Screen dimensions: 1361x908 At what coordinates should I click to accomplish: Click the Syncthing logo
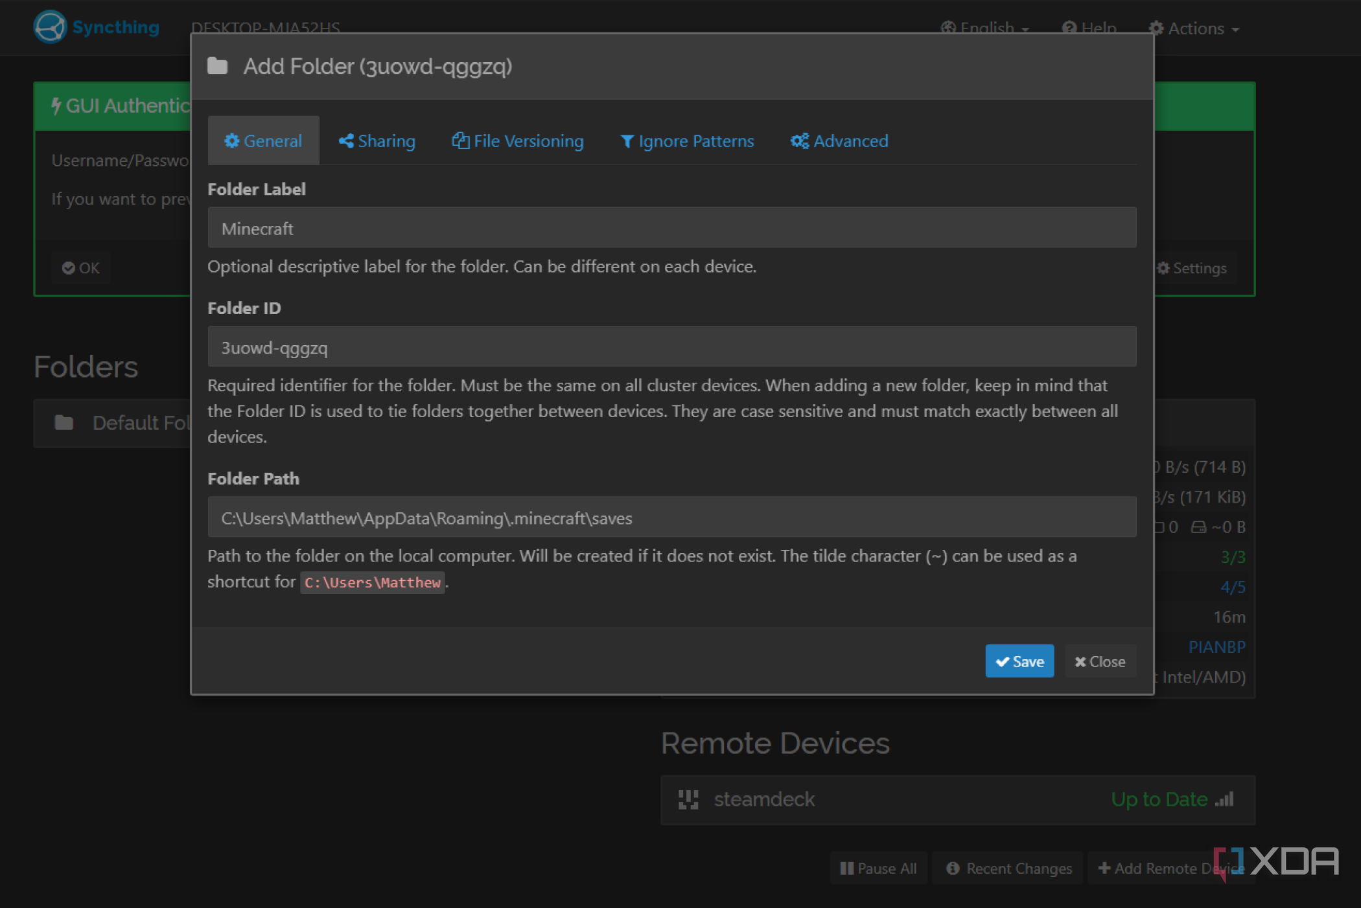coord(51,27)
